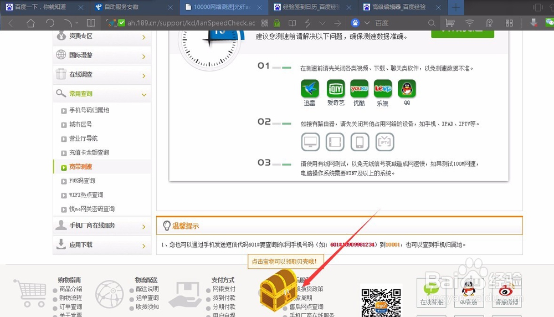Open the bookmarks book icon
Image resolution: width=554 pixels, height=317 pixels.
[x=91, y=23]
